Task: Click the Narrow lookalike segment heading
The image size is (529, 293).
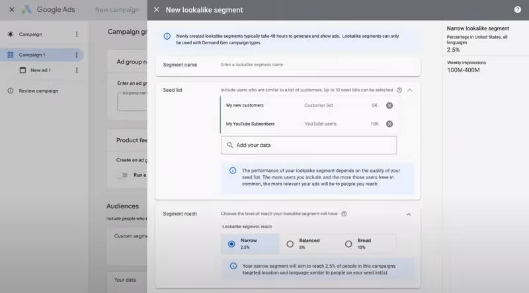Action: click(478, 28)
